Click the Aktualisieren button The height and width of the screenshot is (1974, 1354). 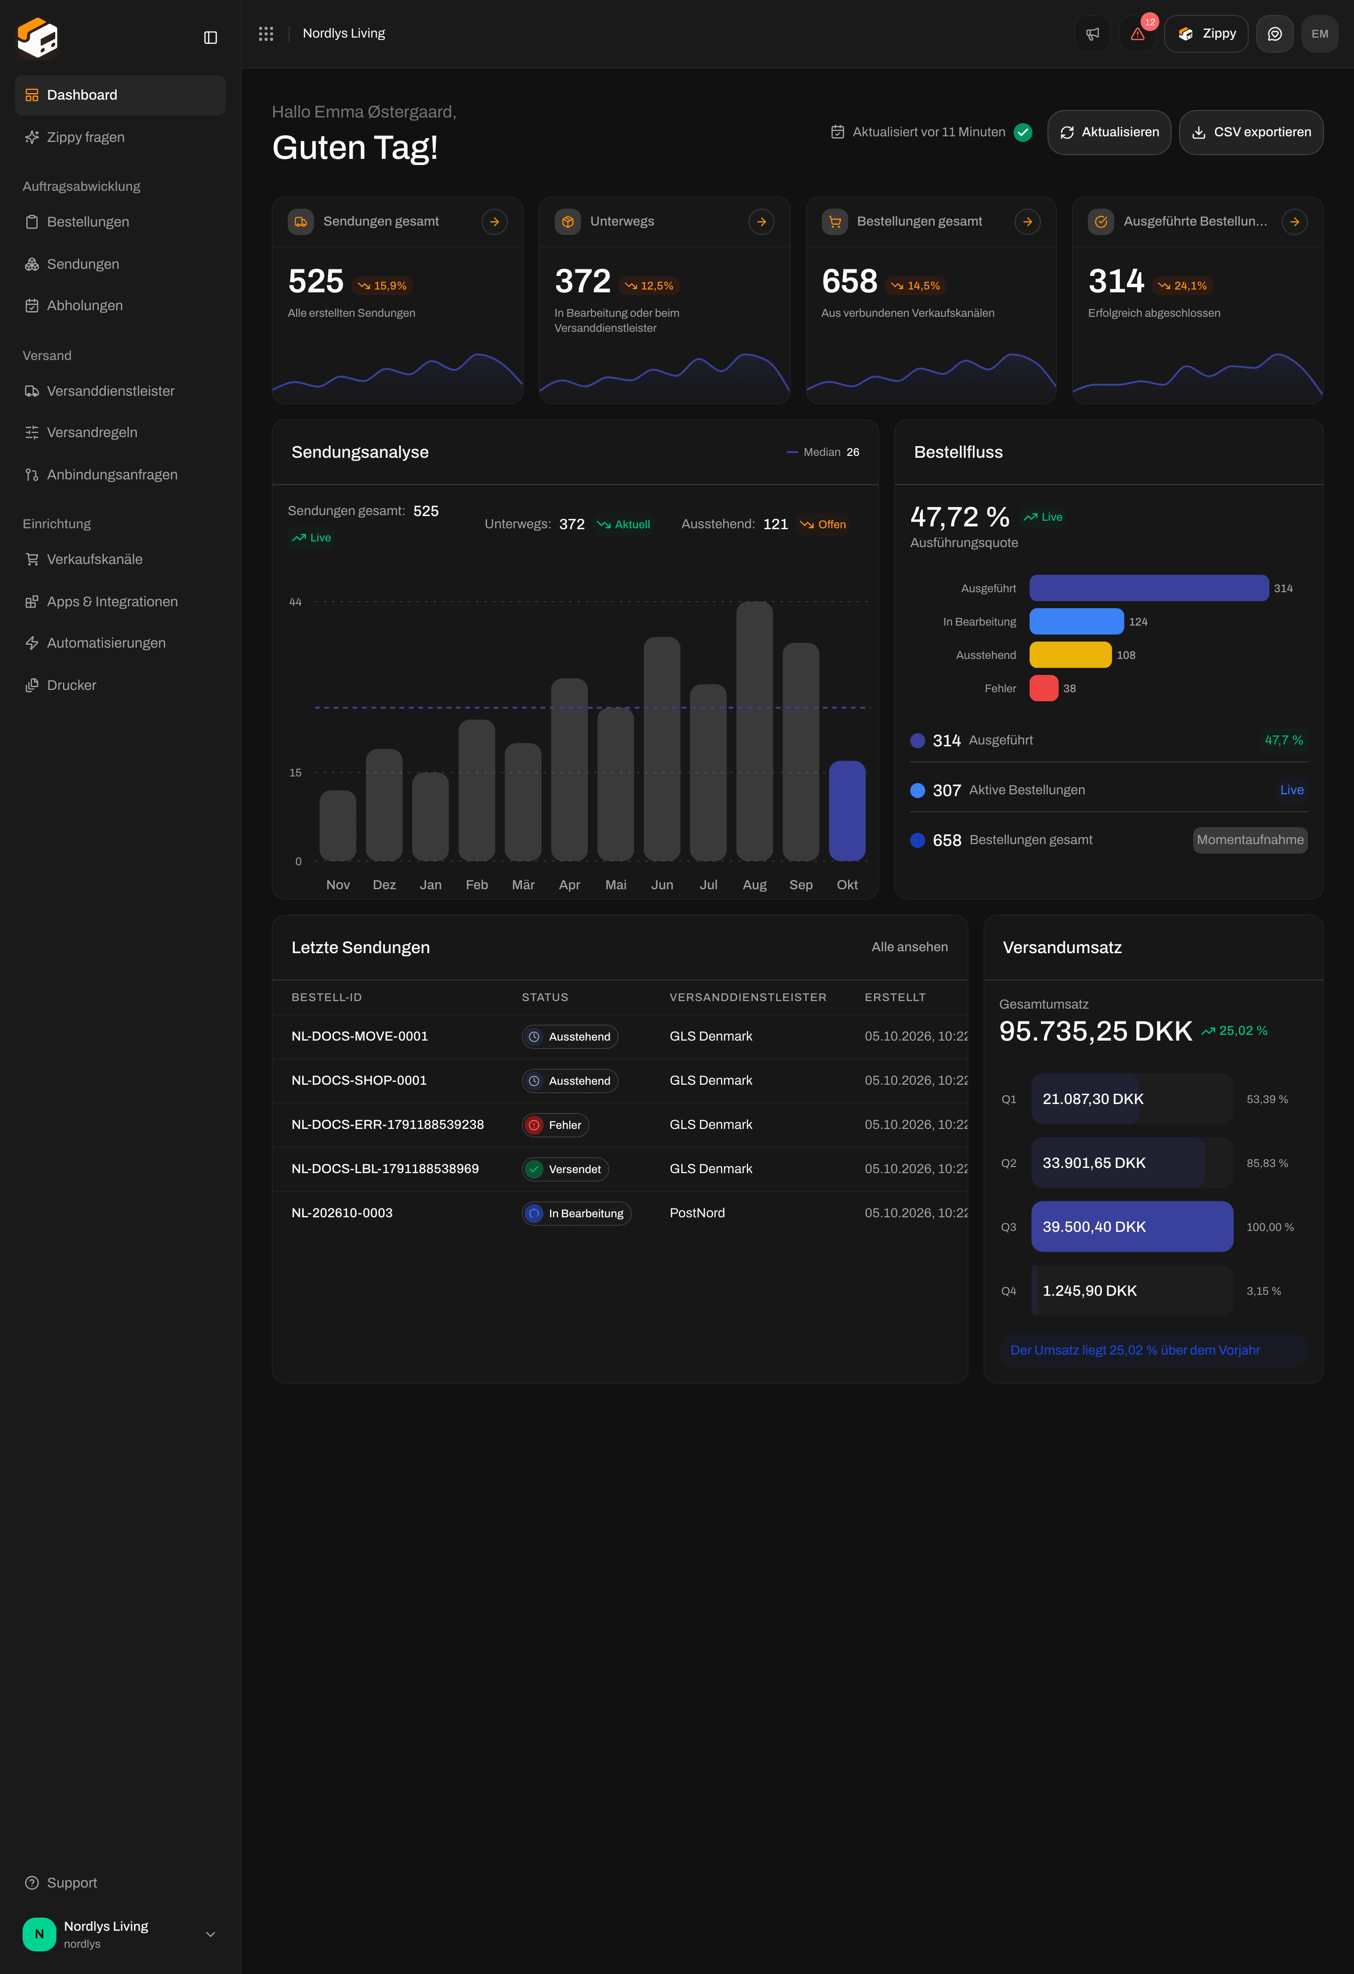1109,133
